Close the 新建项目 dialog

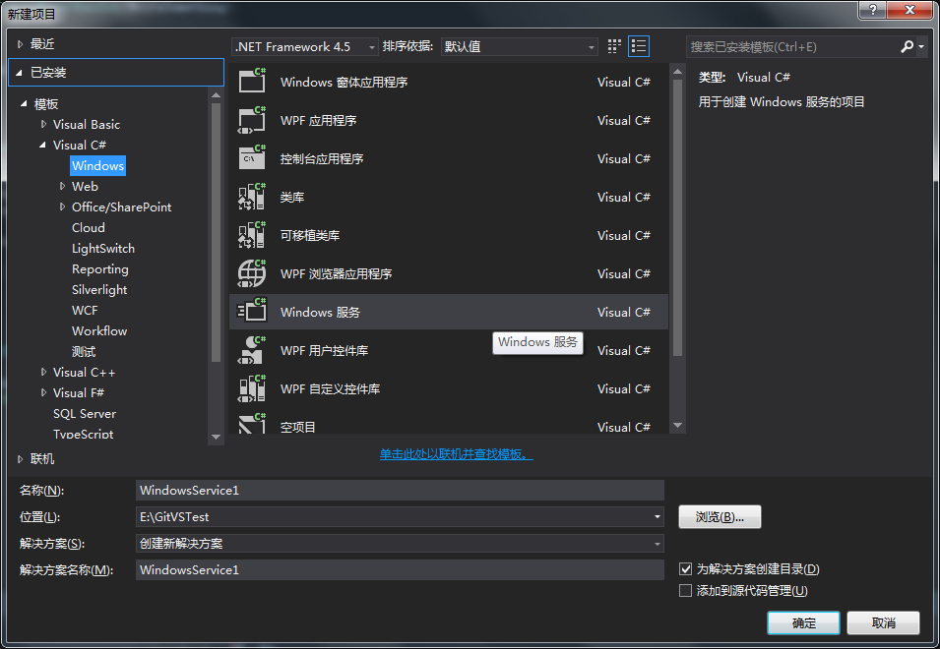tap(910, 10)
